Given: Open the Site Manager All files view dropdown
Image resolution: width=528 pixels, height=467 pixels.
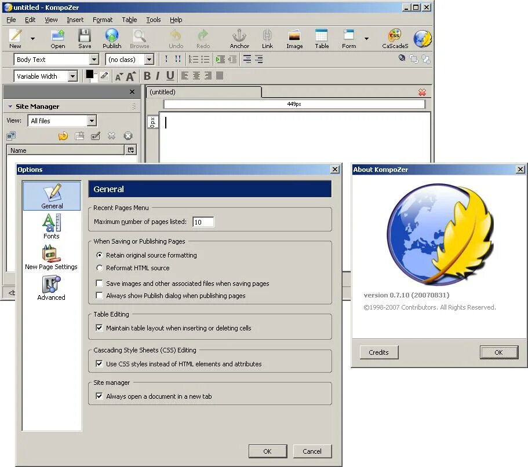Looking at the screenshot, I should [x=92, y=121].
